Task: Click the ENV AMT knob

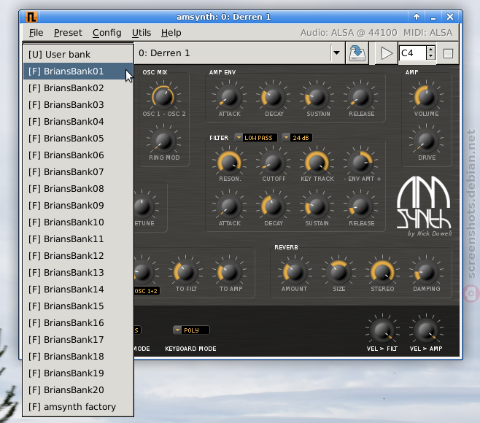Action: [x=360, y=163]
